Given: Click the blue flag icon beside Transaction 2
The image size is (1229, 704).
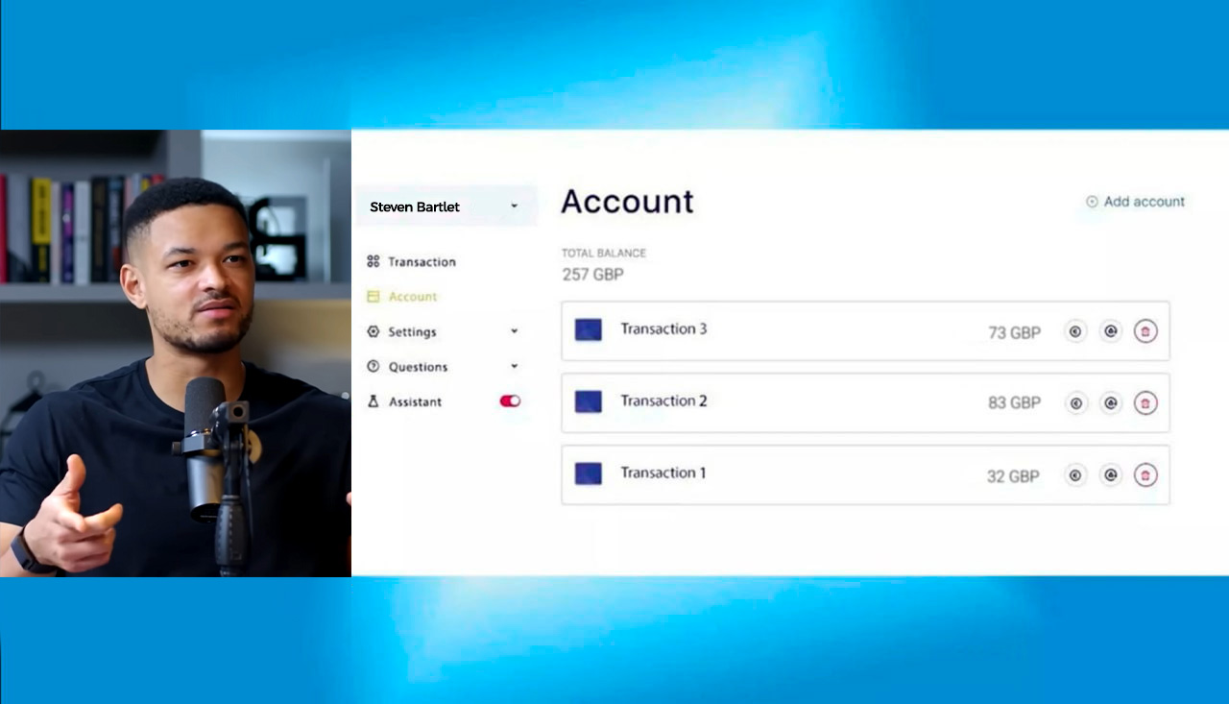Looking at the screenshot, I should (x=589, y=401).
